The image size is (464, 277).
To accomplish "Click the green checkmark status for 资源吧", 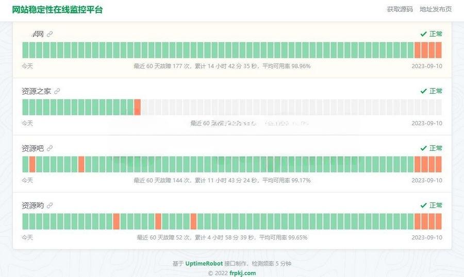I will (431, 148).
